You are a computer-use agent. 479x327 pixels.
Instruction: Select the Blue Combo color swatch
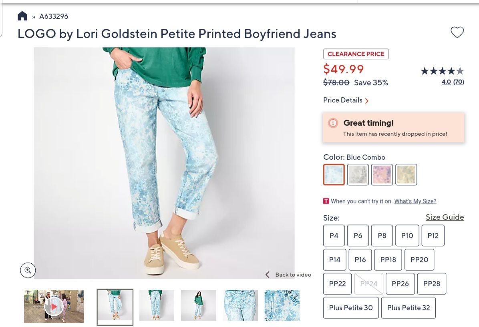pos(334,175)
